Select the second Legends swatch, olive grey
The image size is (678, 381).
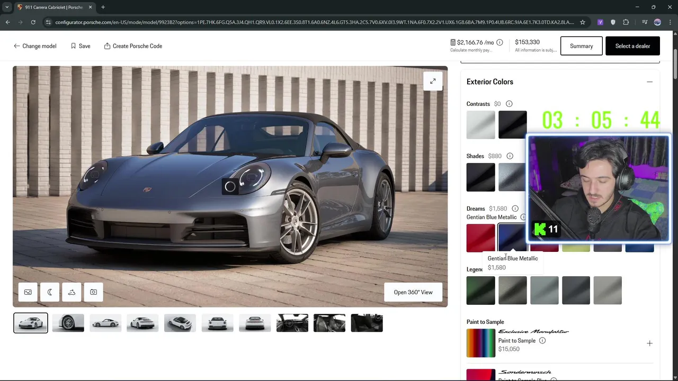(512, 291)
